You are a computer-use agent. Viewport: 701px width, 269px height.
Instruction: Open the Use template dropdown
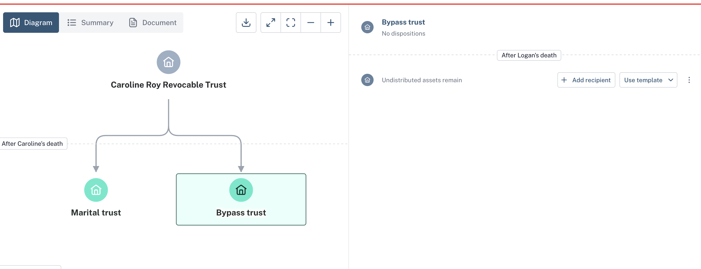click(x=648, y=80)
